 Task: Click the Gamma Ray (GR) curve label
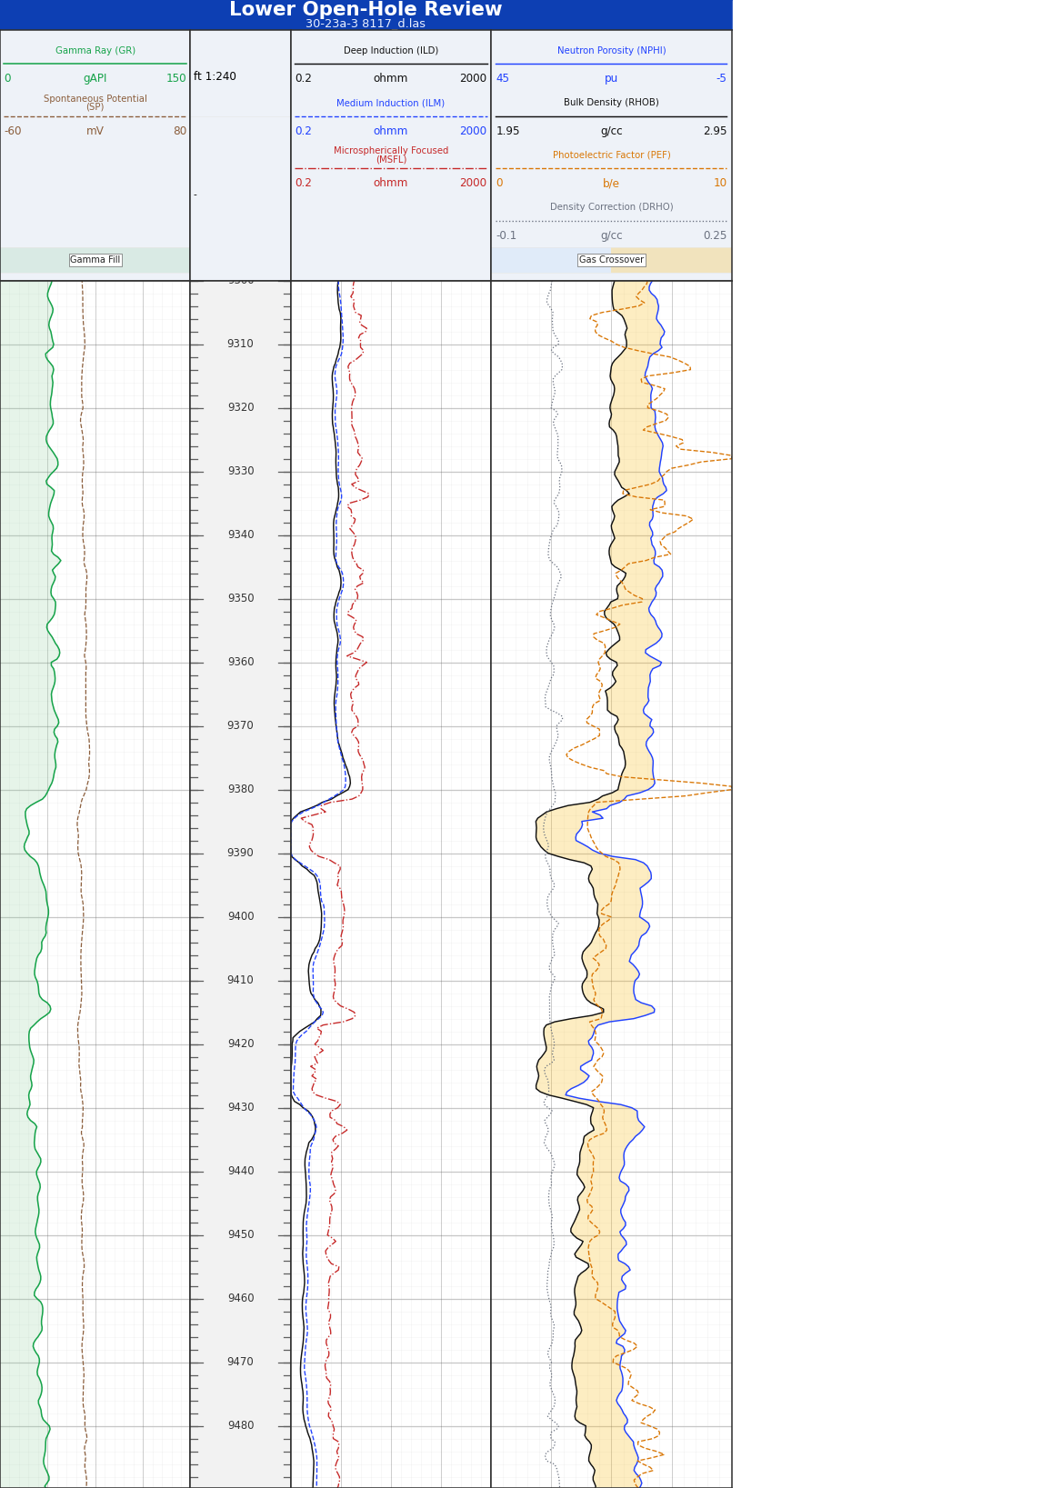[95, 51]
